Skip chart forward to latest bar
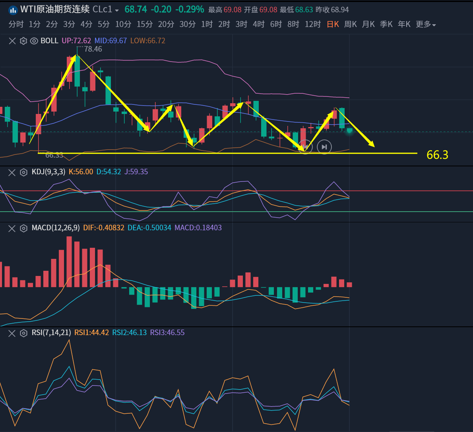The height and width of the screenshot is (432, 473). [x=324, y=147]
